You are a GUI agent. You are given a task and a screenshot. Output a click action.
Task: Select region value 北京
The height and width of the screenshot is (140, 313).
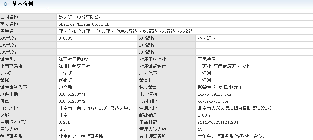click(x=63, y=115)
